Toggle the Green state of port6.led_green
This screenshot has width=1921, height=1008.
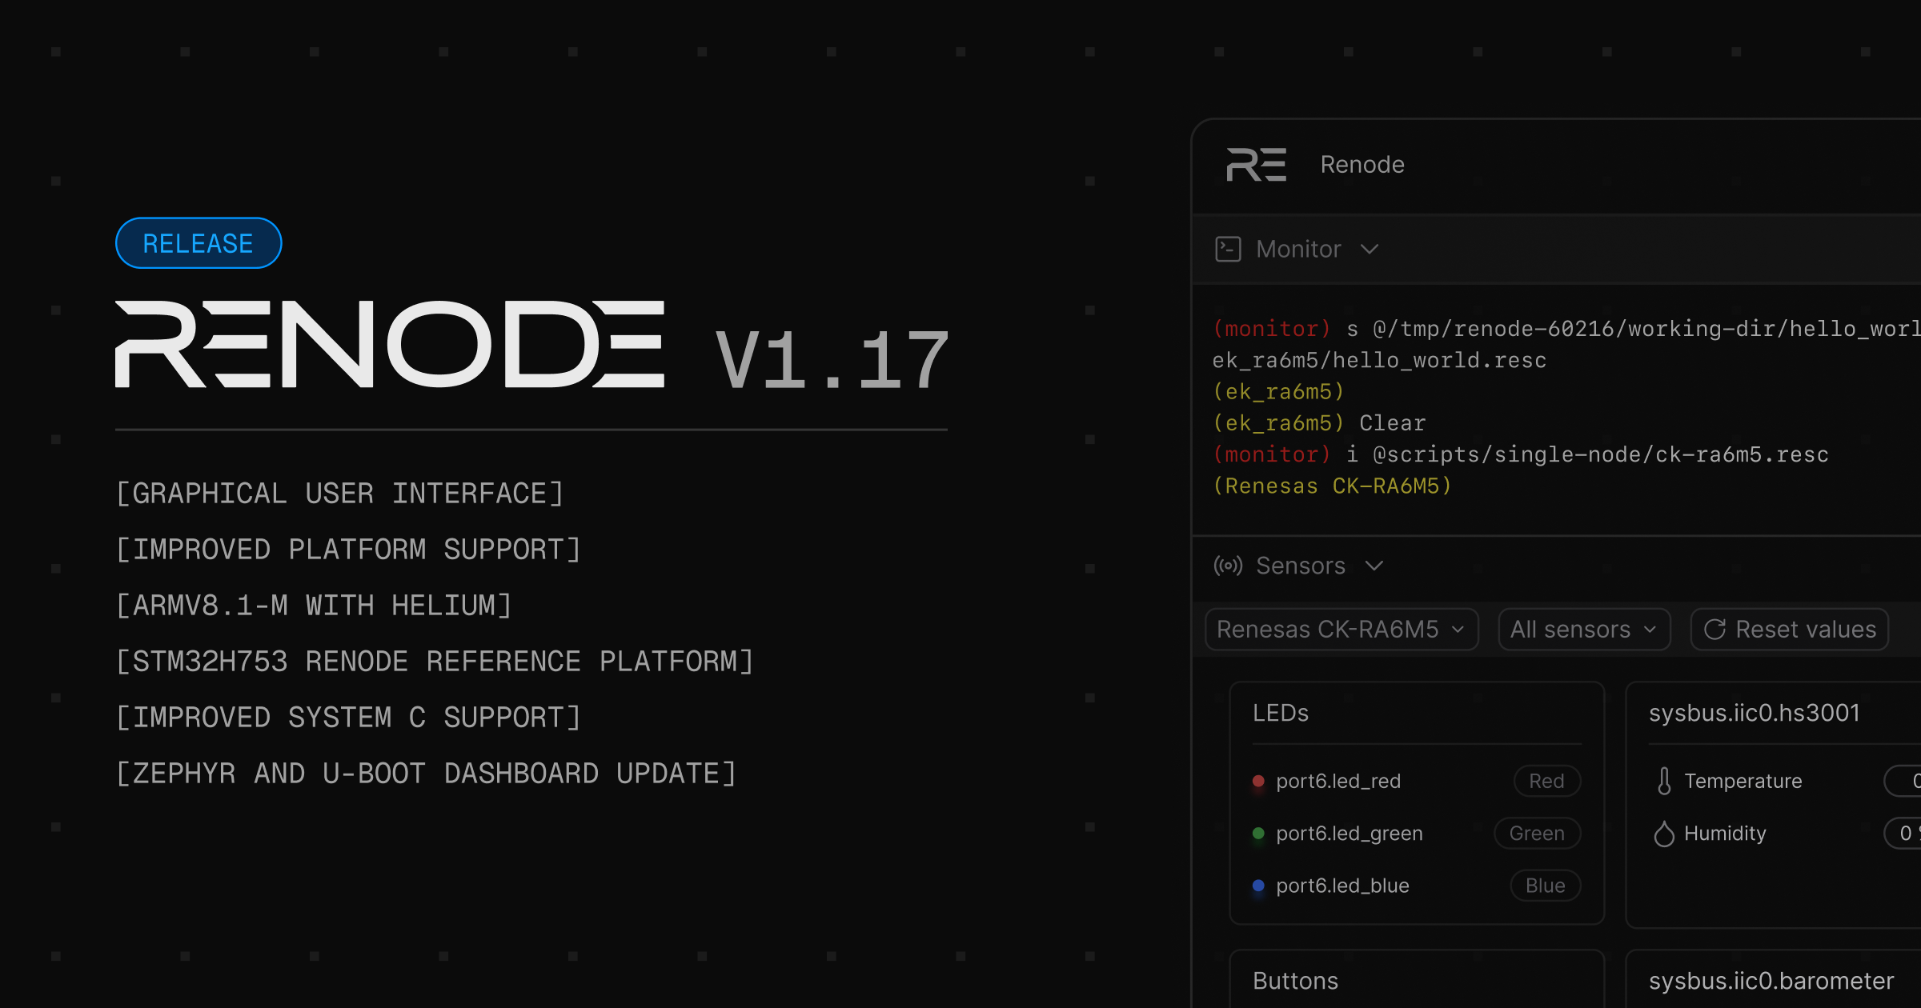[1537, 834]
